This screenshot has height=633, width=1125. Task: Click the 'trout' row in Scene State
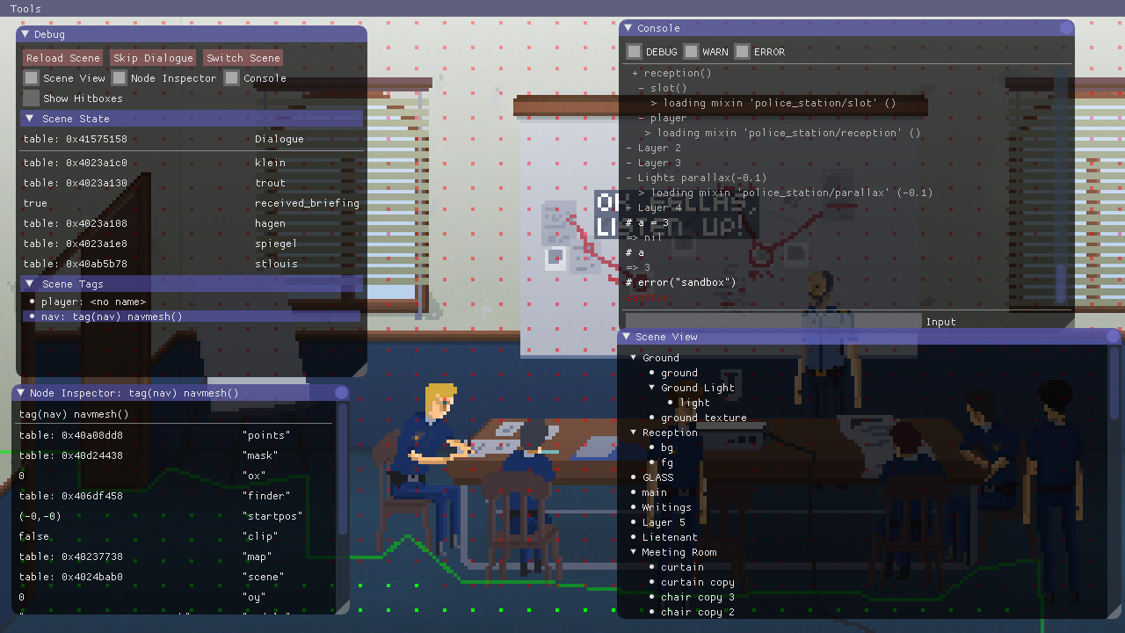point(191,183)
